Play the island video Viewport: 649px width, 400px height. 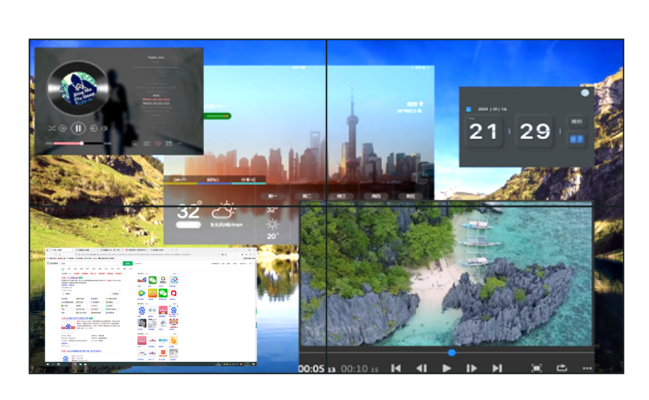(x=446, y=368)
